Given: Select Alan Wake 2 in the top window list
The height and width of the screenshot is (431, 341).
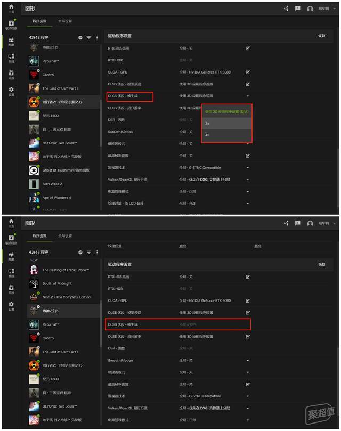Looking at the screenshot, I should (64, 184).
